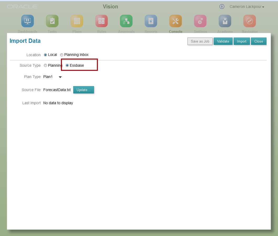Select the Planning Inbox radio button

(62, 55)
